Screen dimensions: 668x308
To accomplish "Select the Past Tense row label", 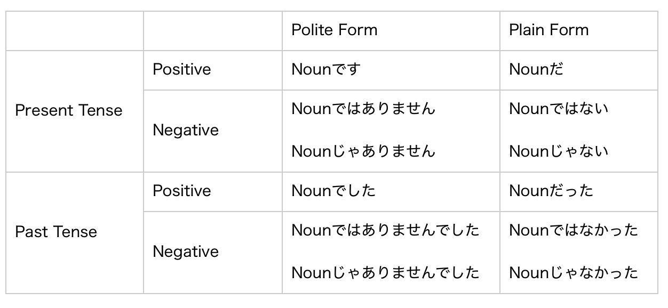I will (x=56, y=232).
